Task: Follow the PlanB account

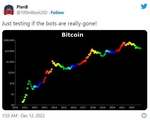Action: [57, 13]
